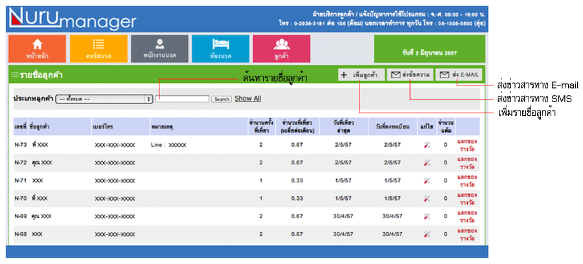Open the pink ลูกค้า customers tab
583x264 pixels.
pyautogui.click(x=281, y=48)
